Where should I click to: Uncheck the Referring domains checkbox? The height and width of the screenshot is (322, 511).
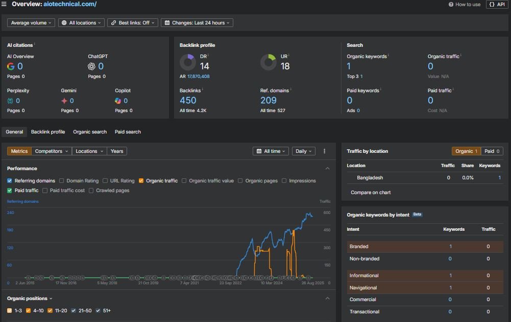10,181
